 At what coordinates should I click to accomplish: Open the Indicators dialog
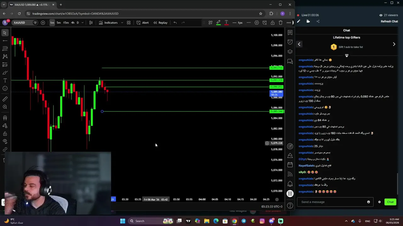pyautogui.click(x=108, y=23)
